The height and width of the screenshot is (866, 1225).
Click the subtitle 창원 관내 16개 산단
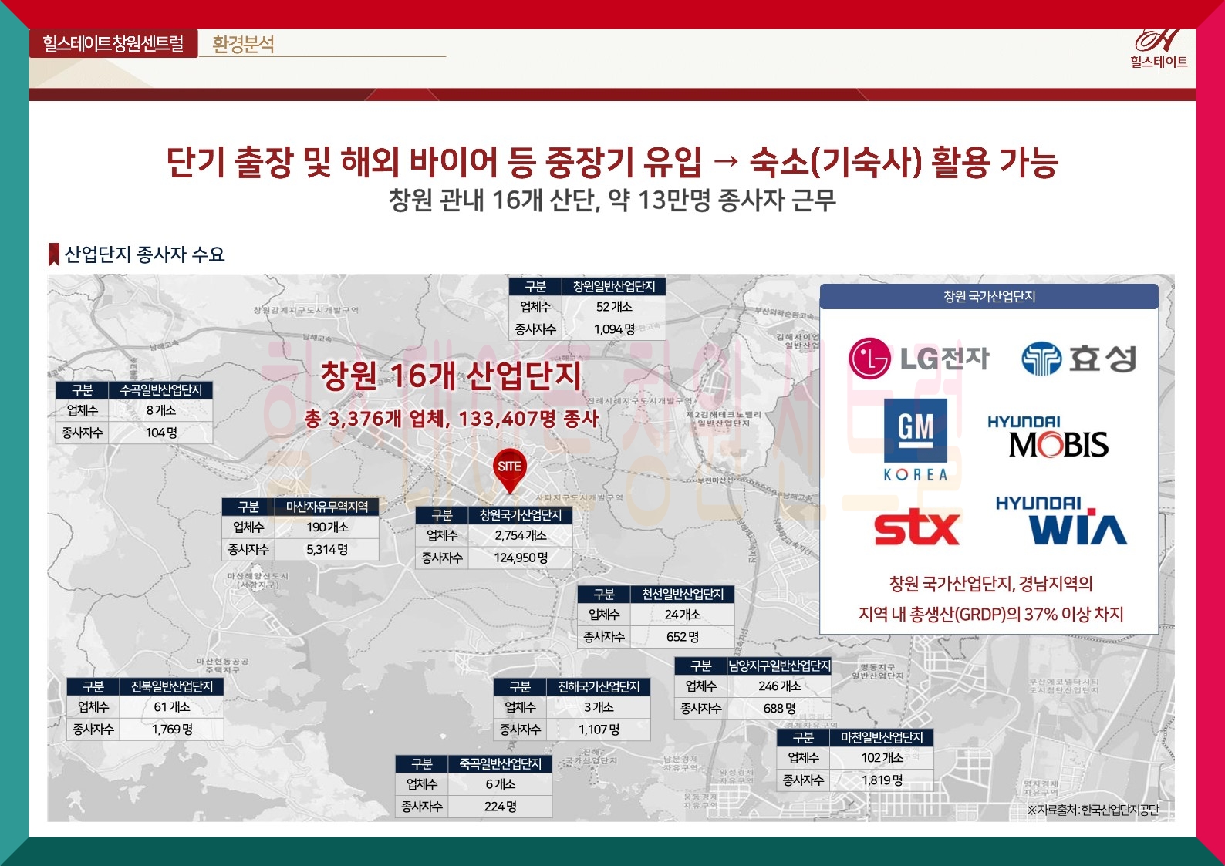pyautogui.click(x=612, y=200)
